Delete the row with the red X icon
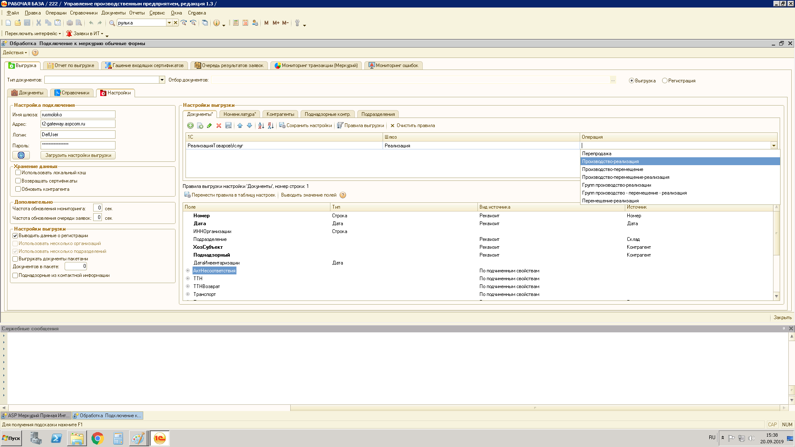This screenshot has width=795, height=447. 219,125
